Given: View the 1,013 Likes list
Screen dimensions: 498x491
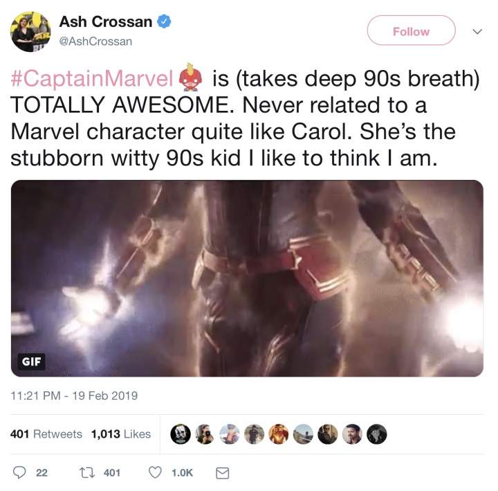Looking at the screenshot, I should (120, 434).
